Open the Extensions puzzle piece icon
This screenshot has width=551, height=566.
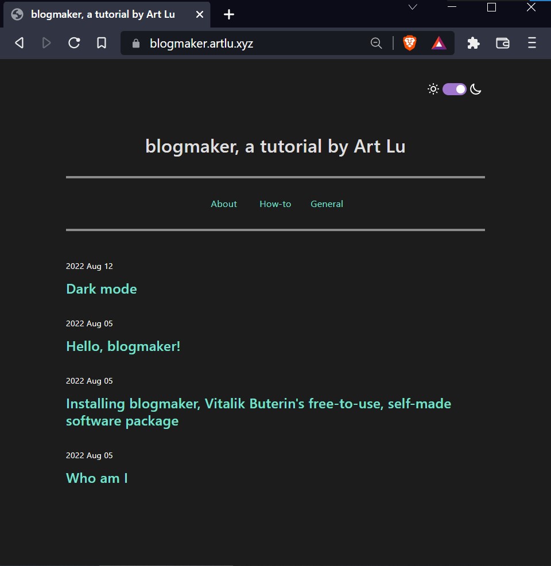click(474, 43)
